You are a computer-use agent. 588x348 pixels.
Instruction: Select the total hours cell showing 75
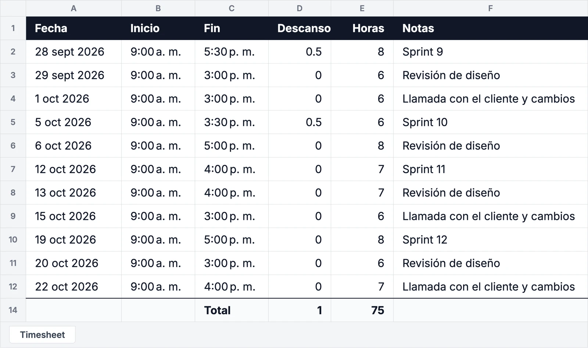[362, 310]
